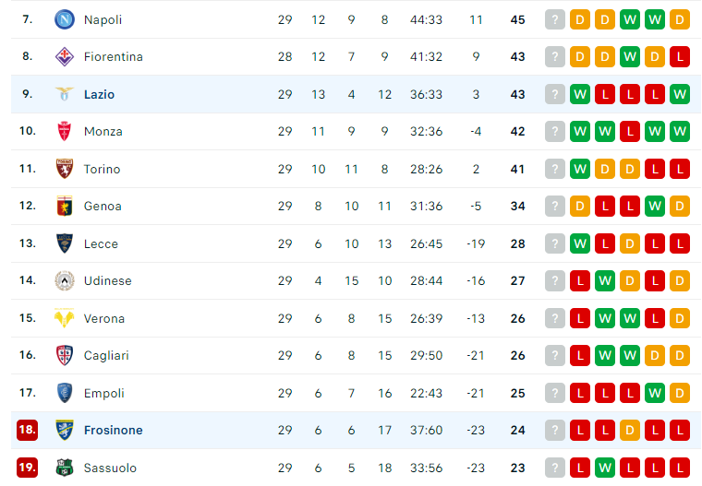
Task: Click the Monza club crest icon
Action: point(65,132)
